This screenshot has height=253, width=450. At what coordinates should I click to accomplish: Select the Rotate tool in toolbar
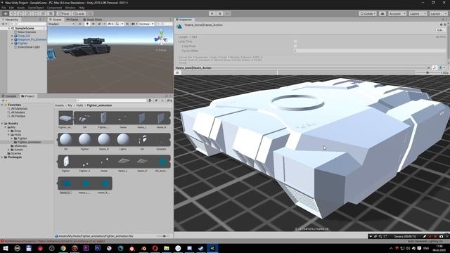(20, 13)
